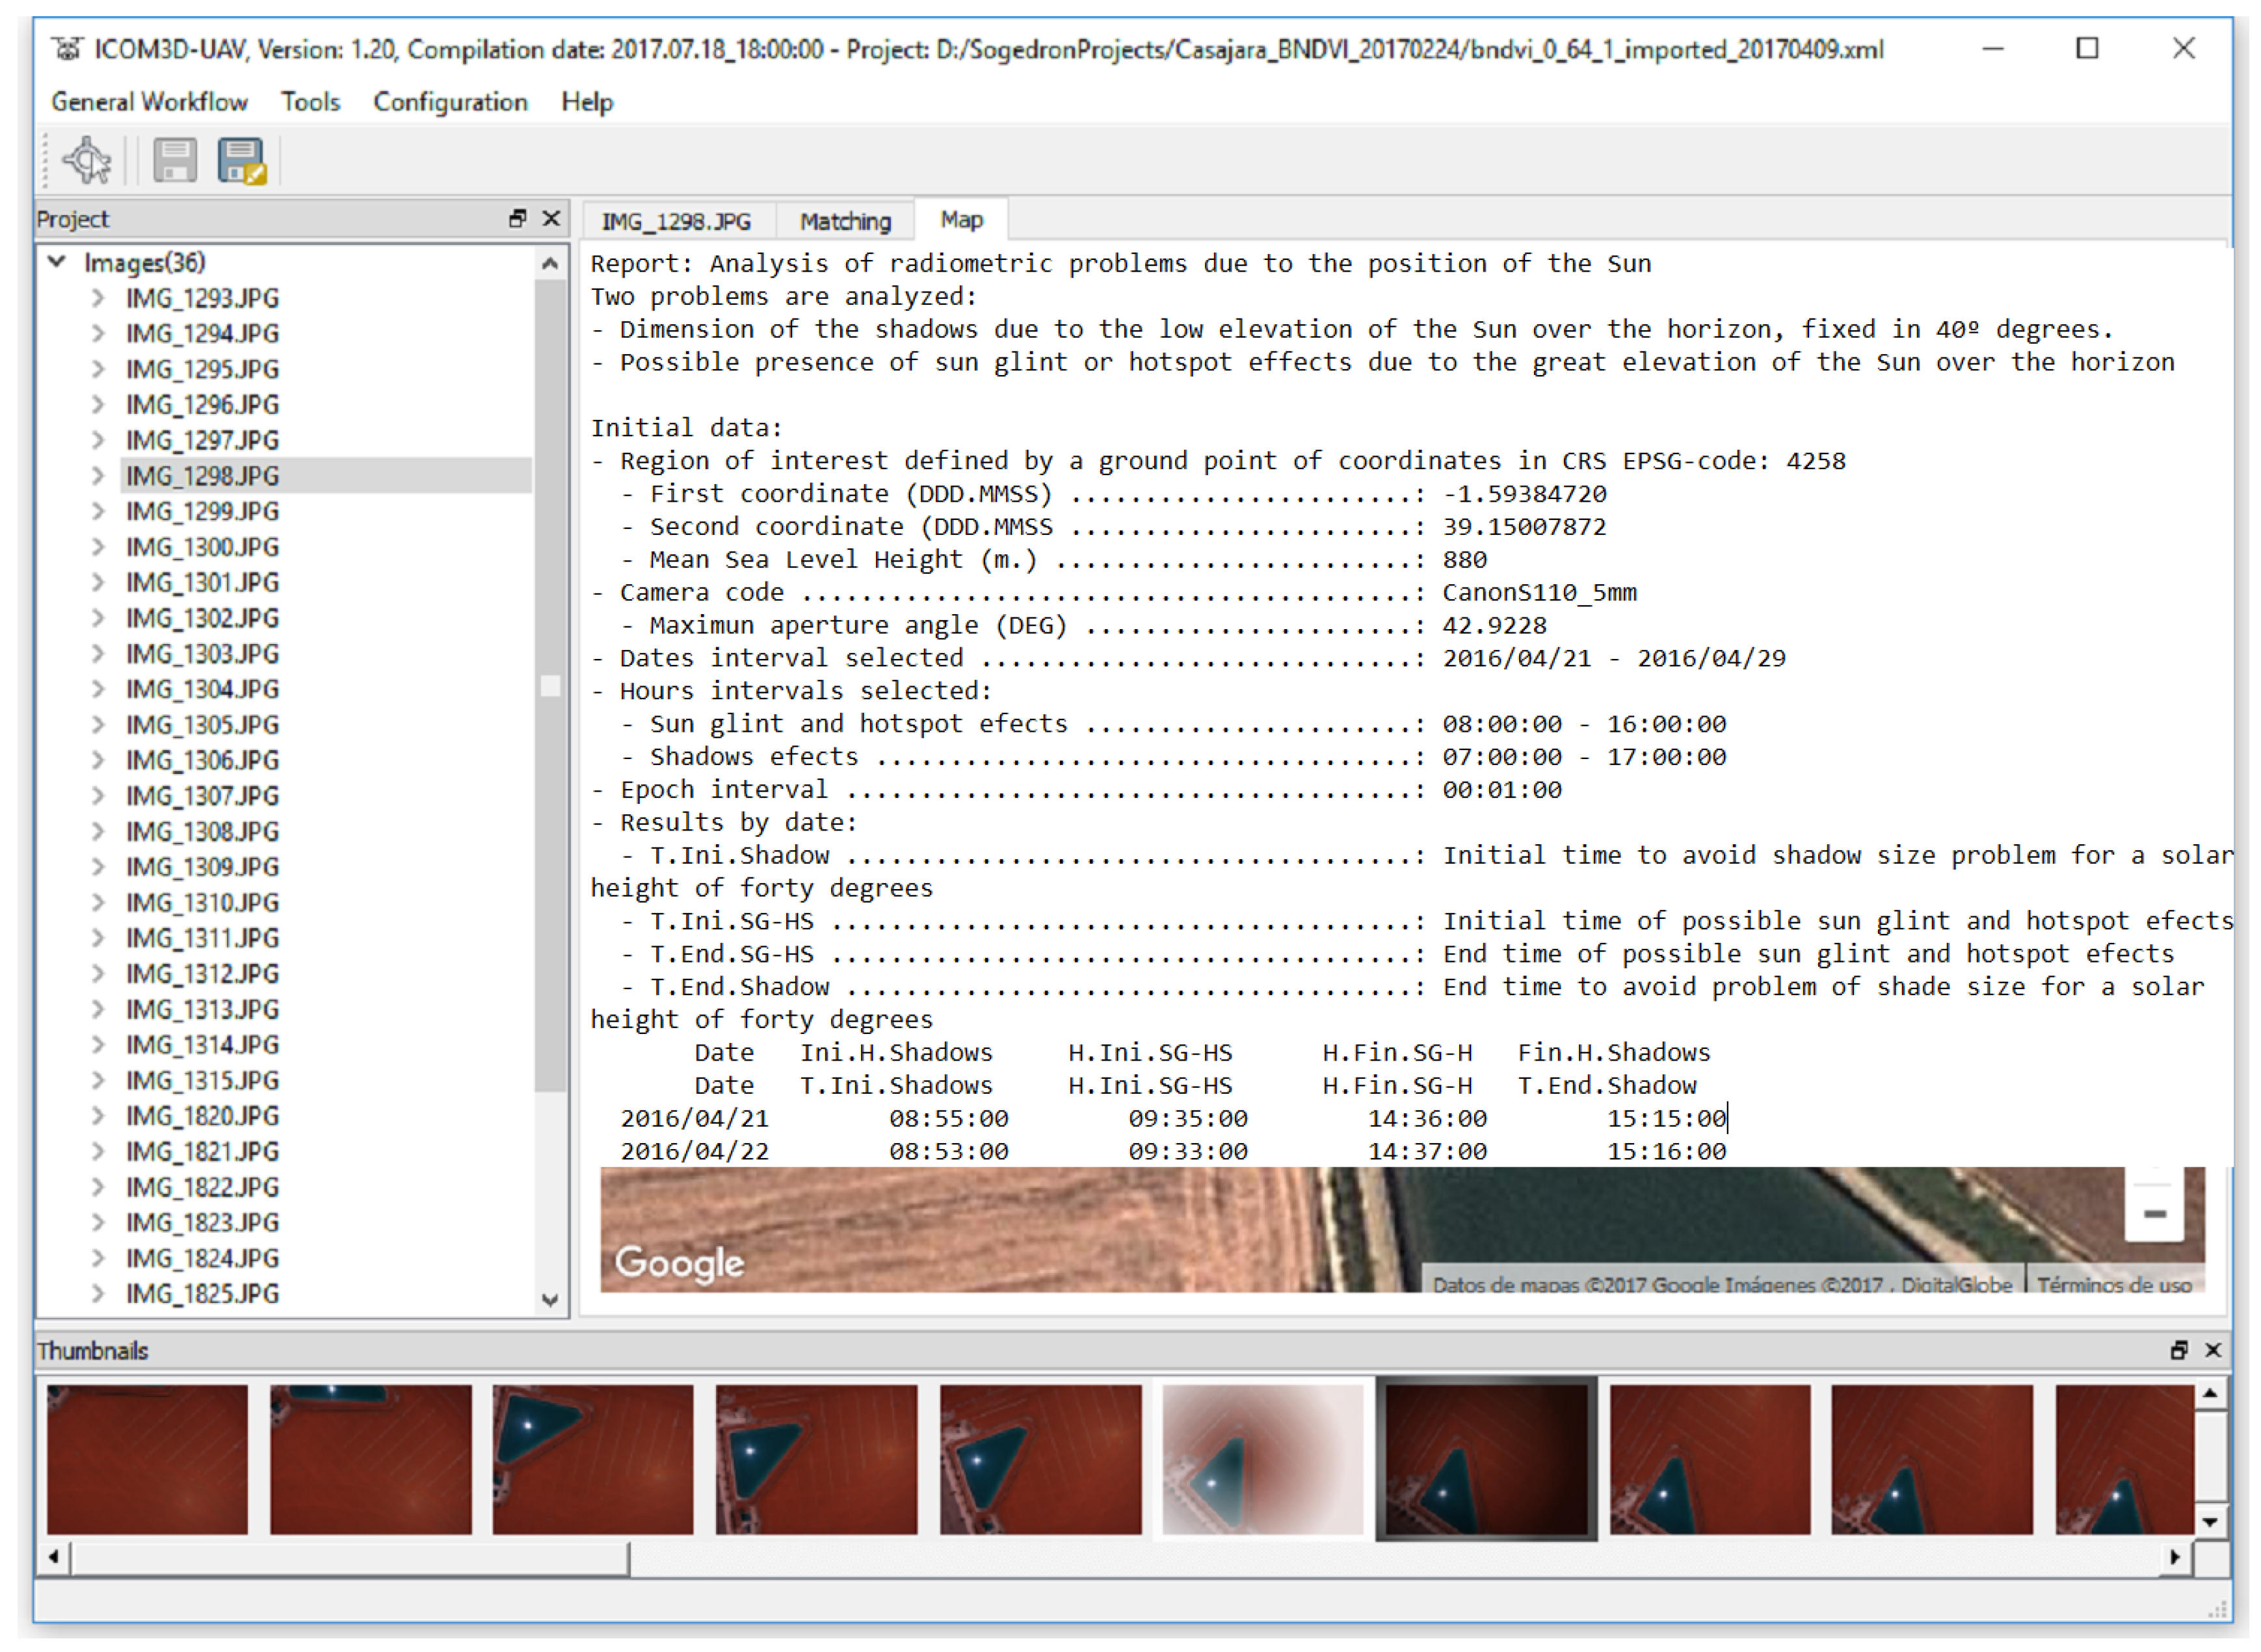Screen dimensions: 2261x1652
Task: Click the Save project floppy icon
Action: [174, 160]
